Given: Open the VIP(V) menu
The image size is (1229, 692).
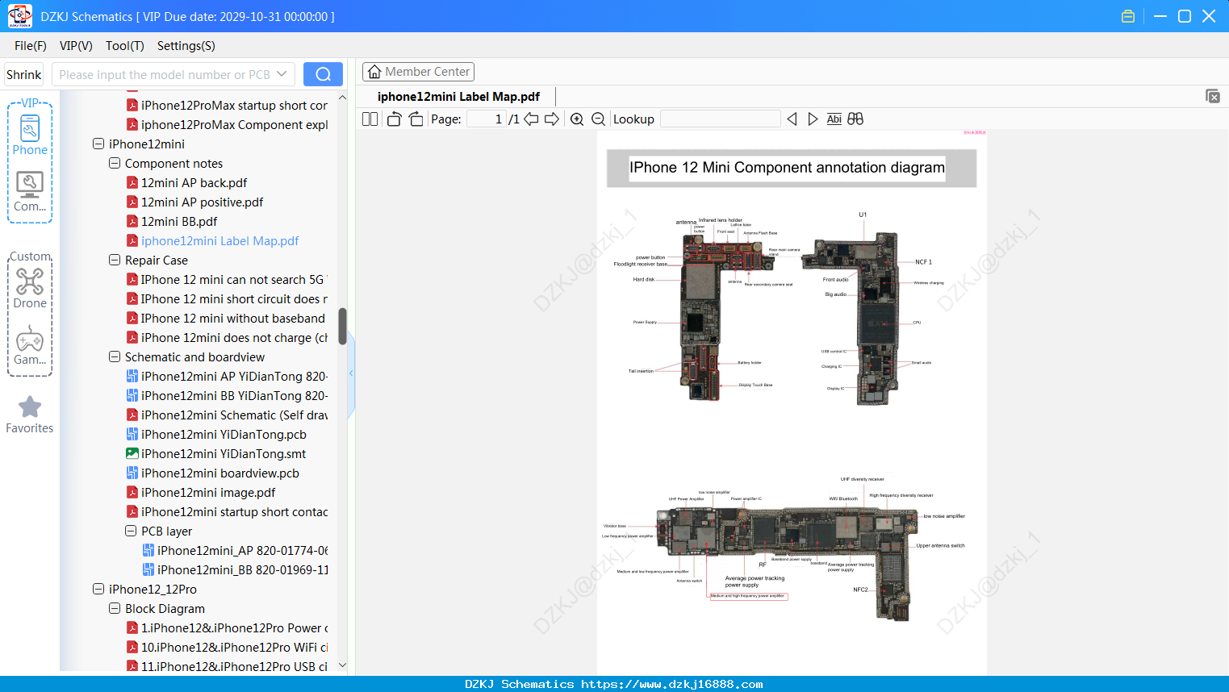Looking at the screenshot, I should 76,46.
